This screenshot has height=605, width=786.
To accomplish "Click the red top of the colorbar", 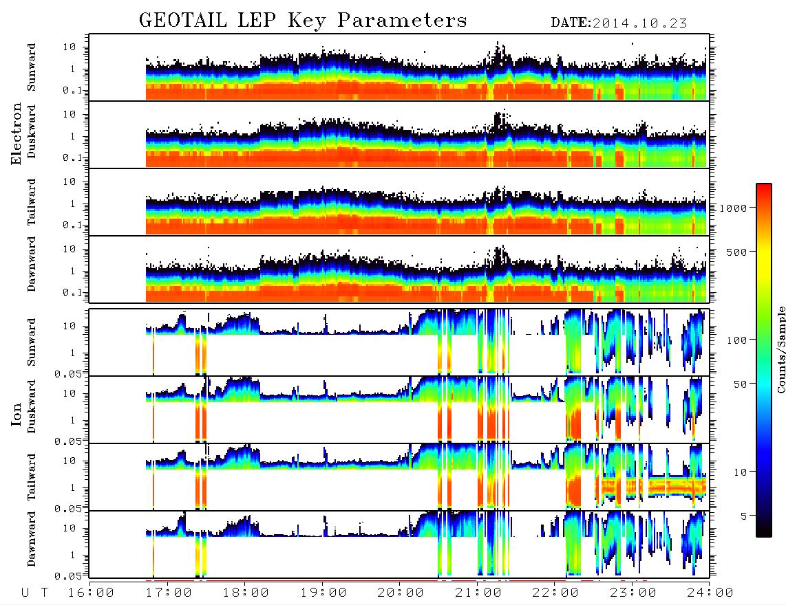I will click(x=763, y=188).
